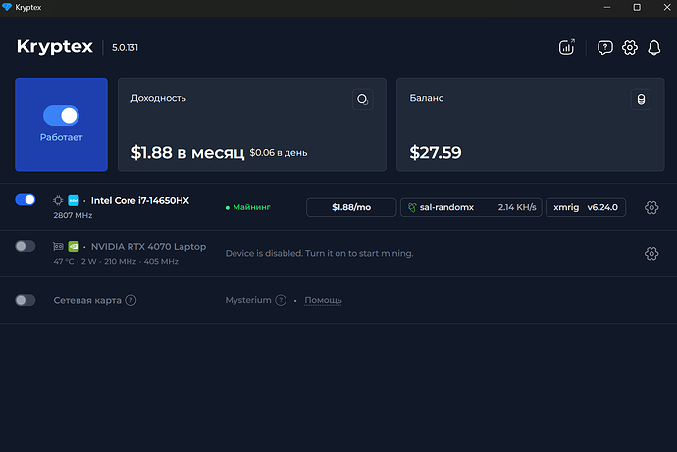Open the main settings gear

[630, 47]
